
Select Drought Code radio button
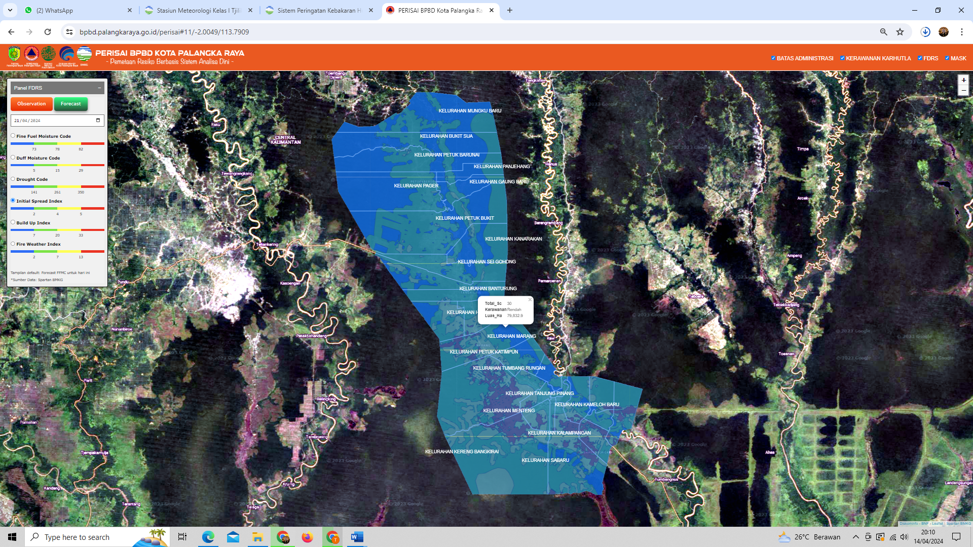tap(13, 179)
